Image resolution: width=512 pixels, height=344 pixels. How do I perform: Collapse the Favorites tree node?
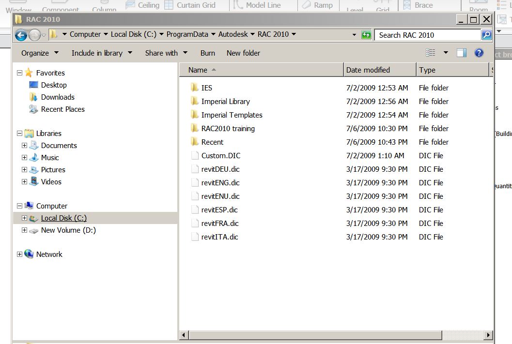[19, 73]
